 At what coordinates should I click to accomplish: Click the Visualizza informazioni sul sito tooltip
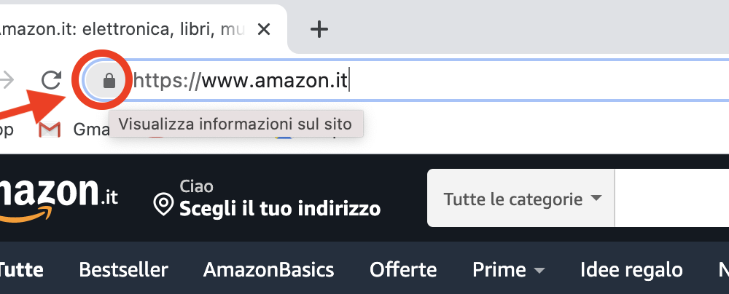point(235,124)
